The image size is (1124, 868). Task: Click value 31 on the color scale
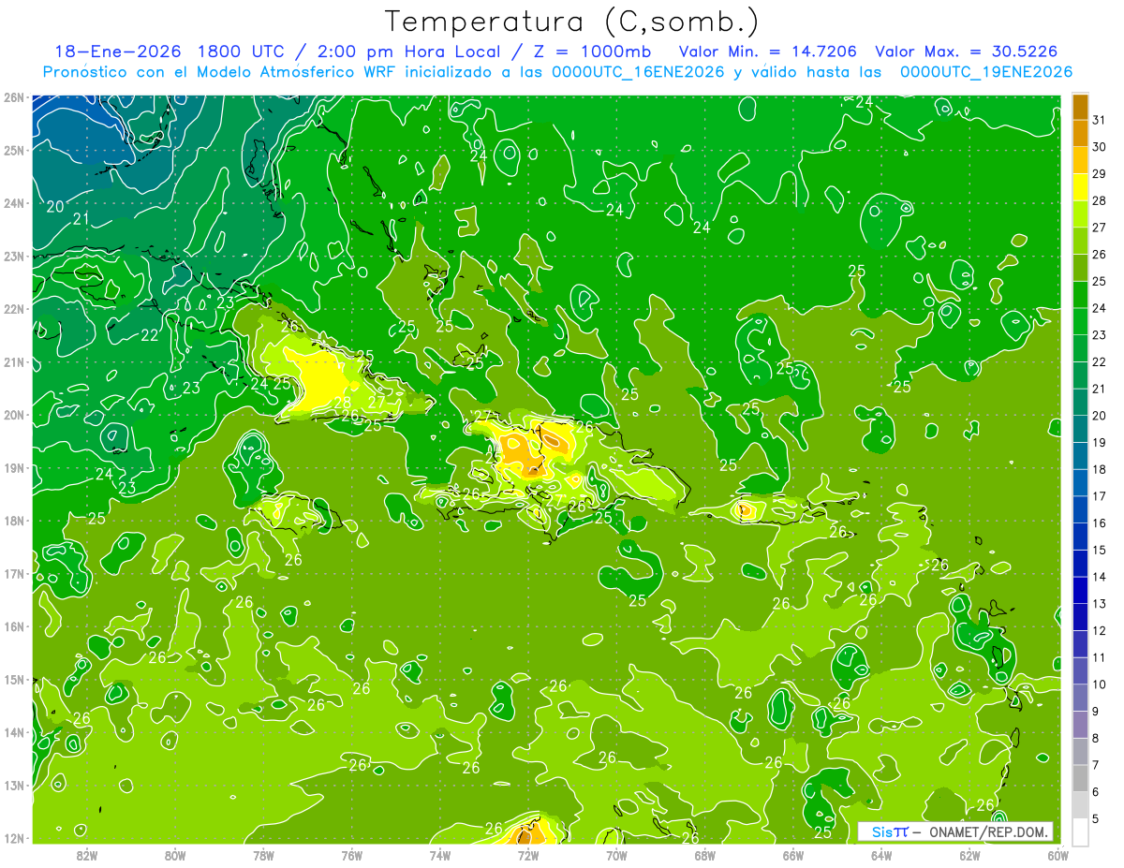pyautogui.click(x=1100, y=120)
